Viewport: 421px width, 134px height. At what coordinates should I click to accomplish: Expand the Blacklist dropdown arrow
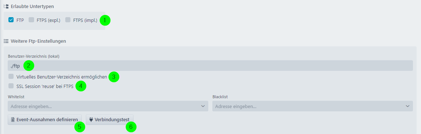pyautogui.click(x=407, y=106)
